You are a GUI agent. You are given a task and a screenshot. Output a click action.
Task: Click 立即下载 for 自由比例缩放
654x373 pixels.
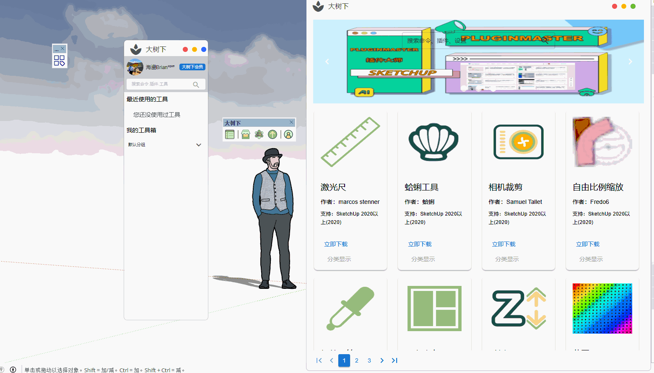point(587,244)
